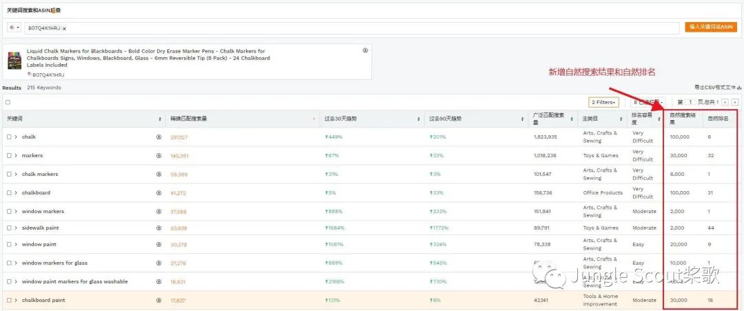Image resolution: width=744 pixels, height=311 pixels.
Task: Click the page number input field
Action: pos(691,102)
